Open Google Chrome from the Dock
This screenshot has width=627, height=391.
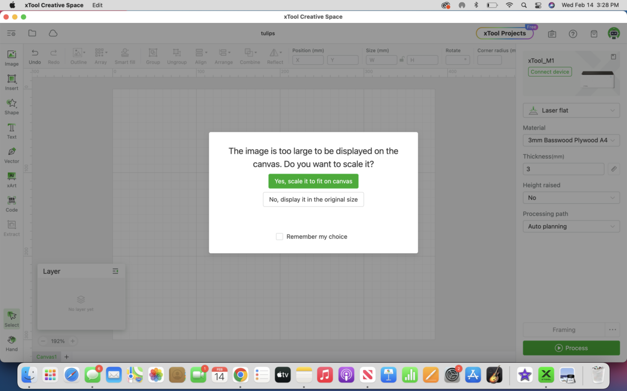tap(240, 374)
